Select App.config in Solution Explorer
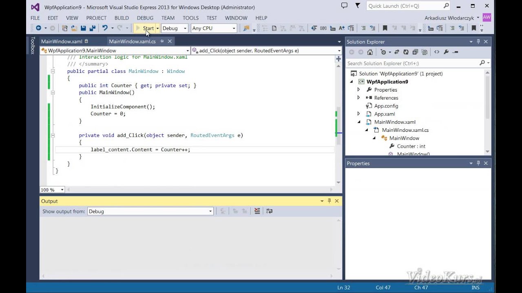Screen dimensions: 522x293 386,106
